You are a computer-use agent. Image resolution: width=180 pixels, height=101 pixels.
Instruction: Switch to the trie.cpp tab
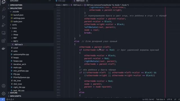coord(60,1)
